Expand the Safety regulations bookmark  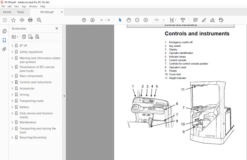pyautogui.click(x=12, y=52)
